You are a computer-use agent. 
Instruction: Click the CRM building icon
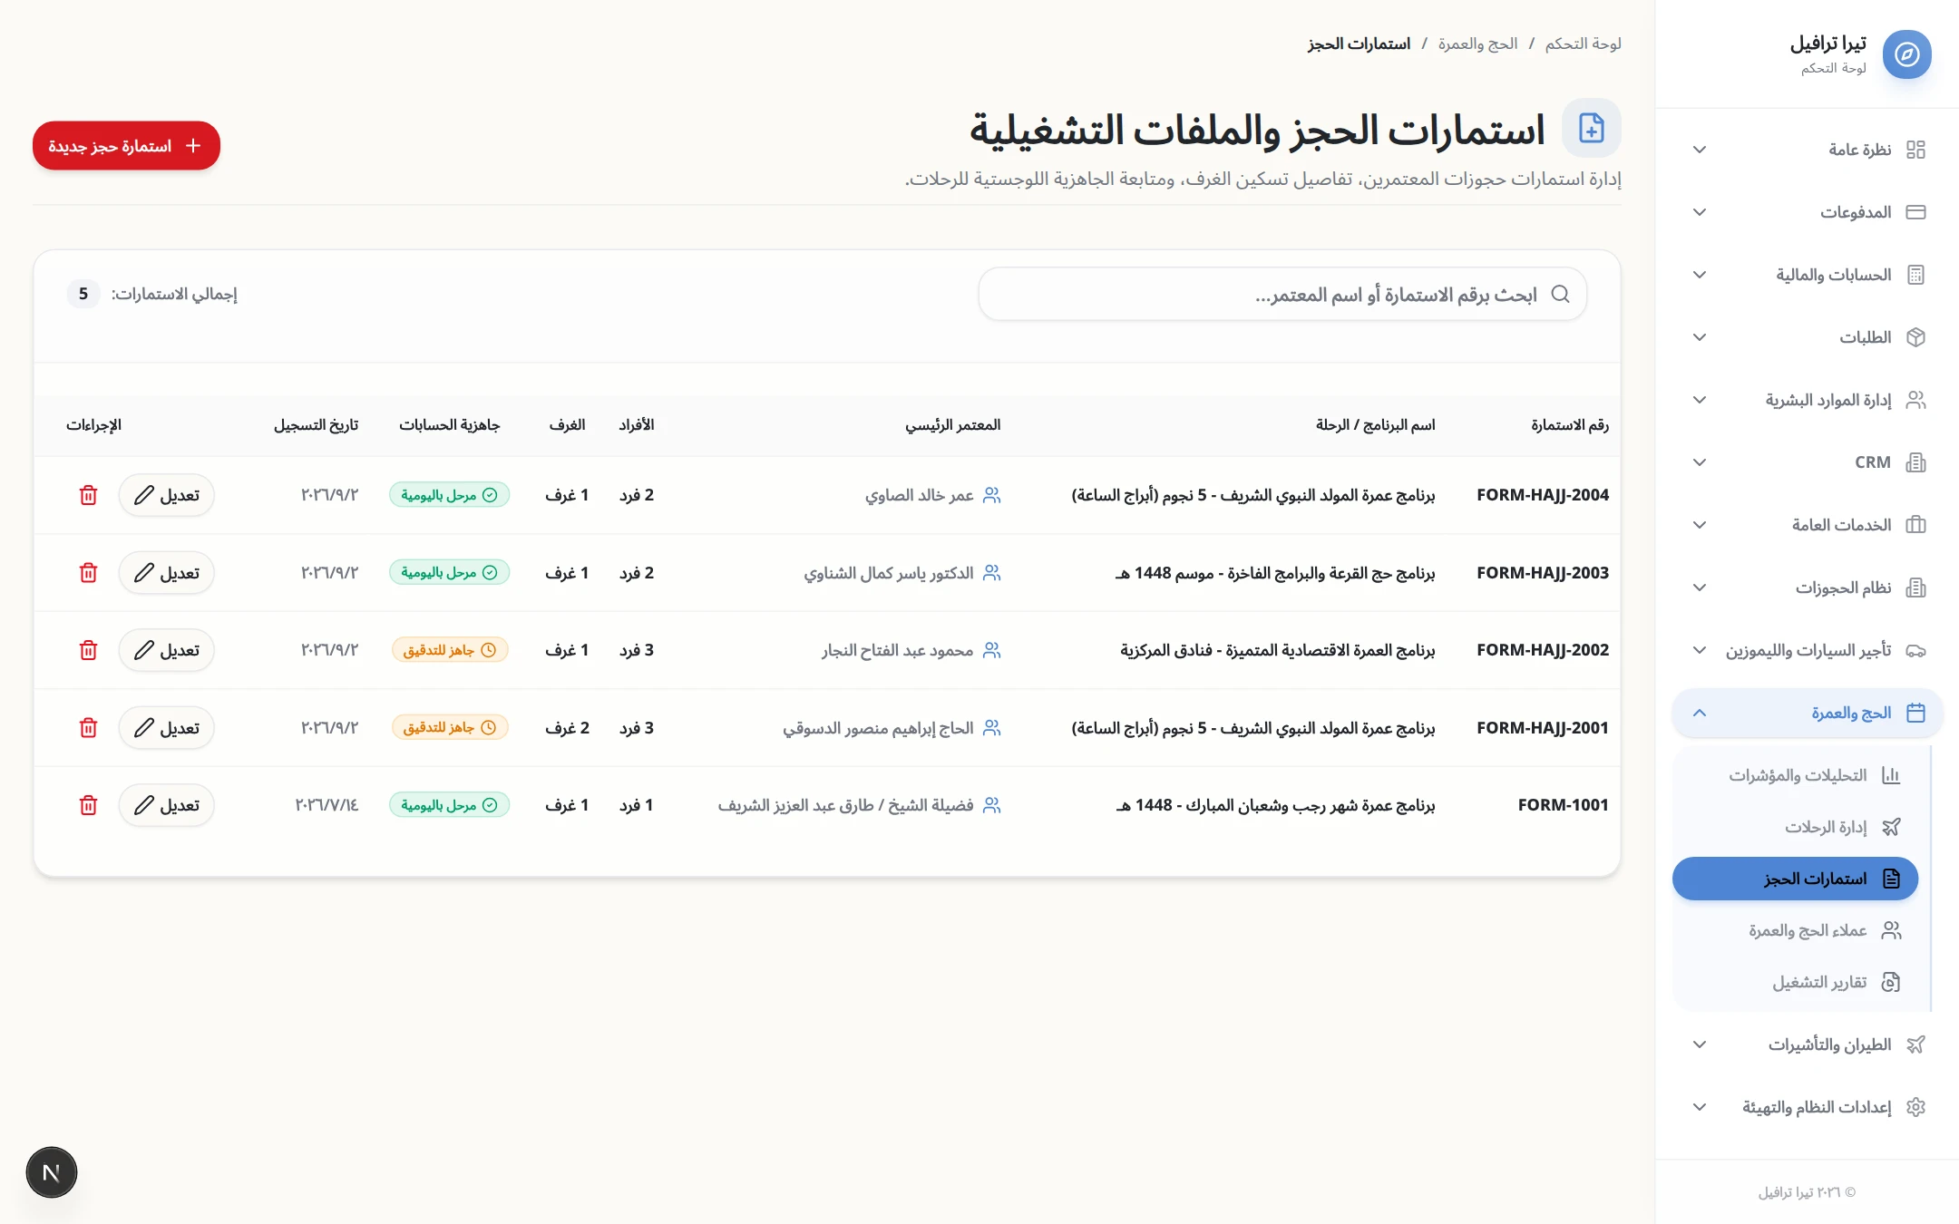click(1915, 462)
